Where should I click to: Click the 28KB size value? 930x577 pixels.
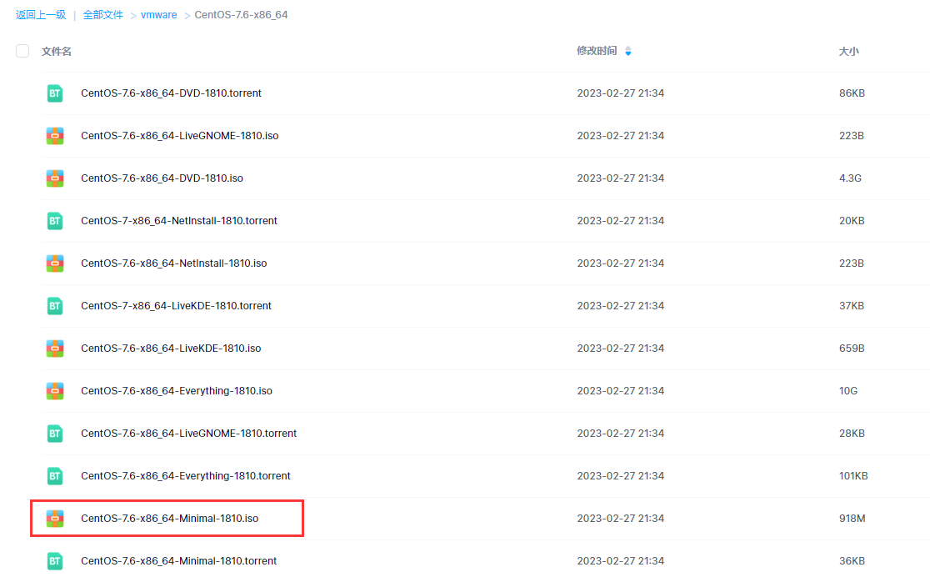pos(852,434)
